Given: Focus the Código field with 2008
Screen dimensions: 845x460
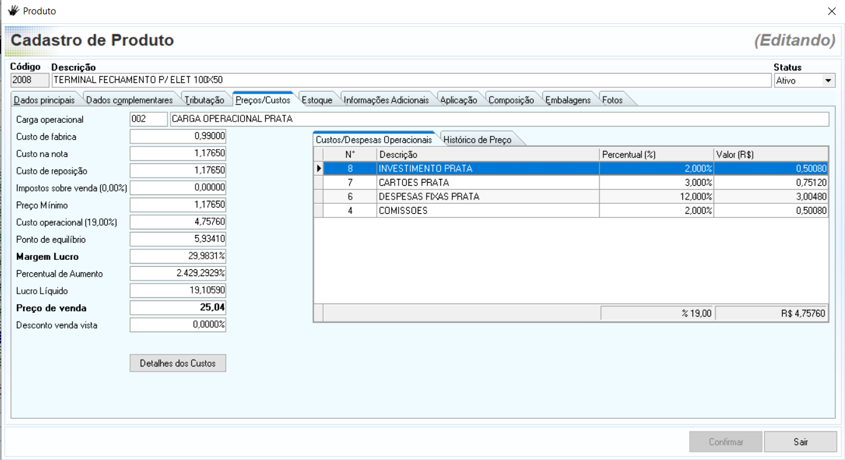Looking at the screenshot, I should click(30, 80).
